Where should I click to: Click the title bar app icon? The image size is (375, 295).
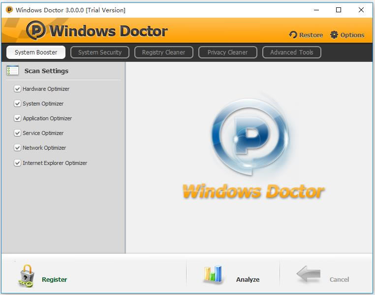[9, 10]
